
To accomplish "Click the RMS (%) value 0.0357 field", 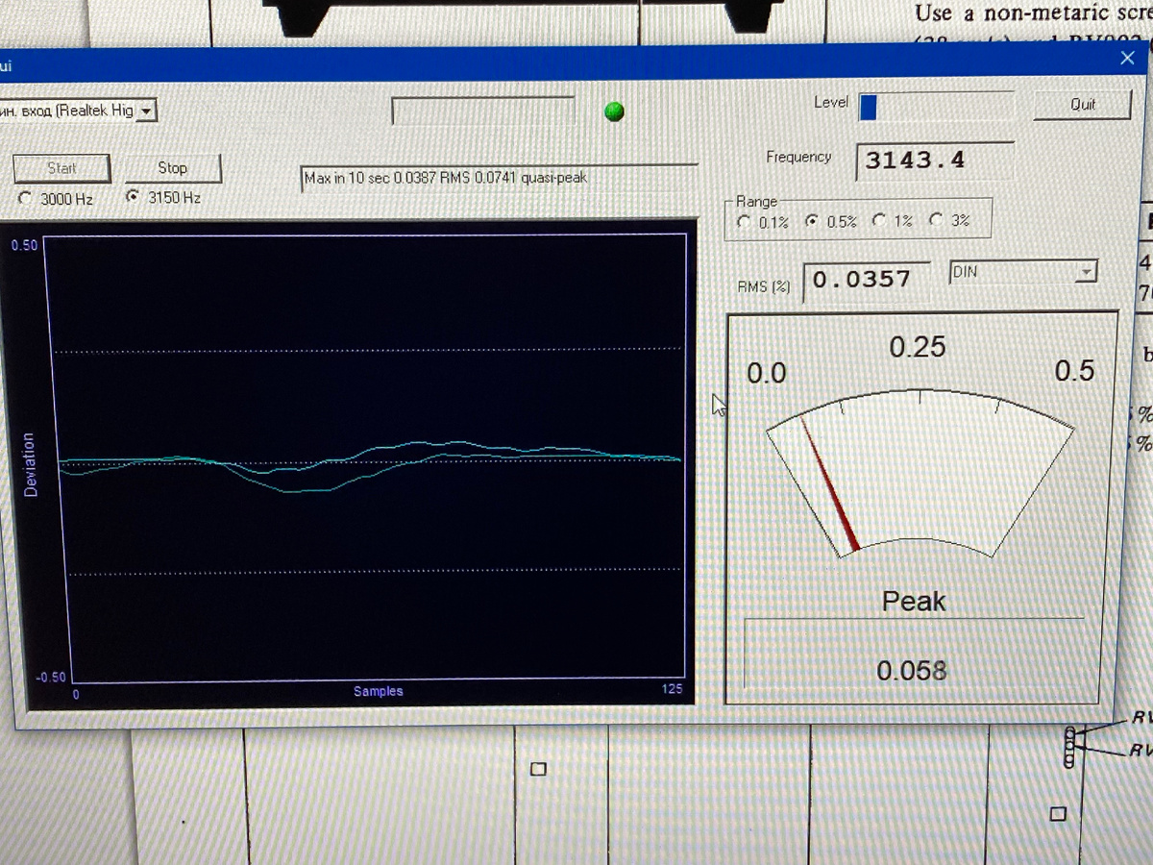I will [x=866, y=280].
